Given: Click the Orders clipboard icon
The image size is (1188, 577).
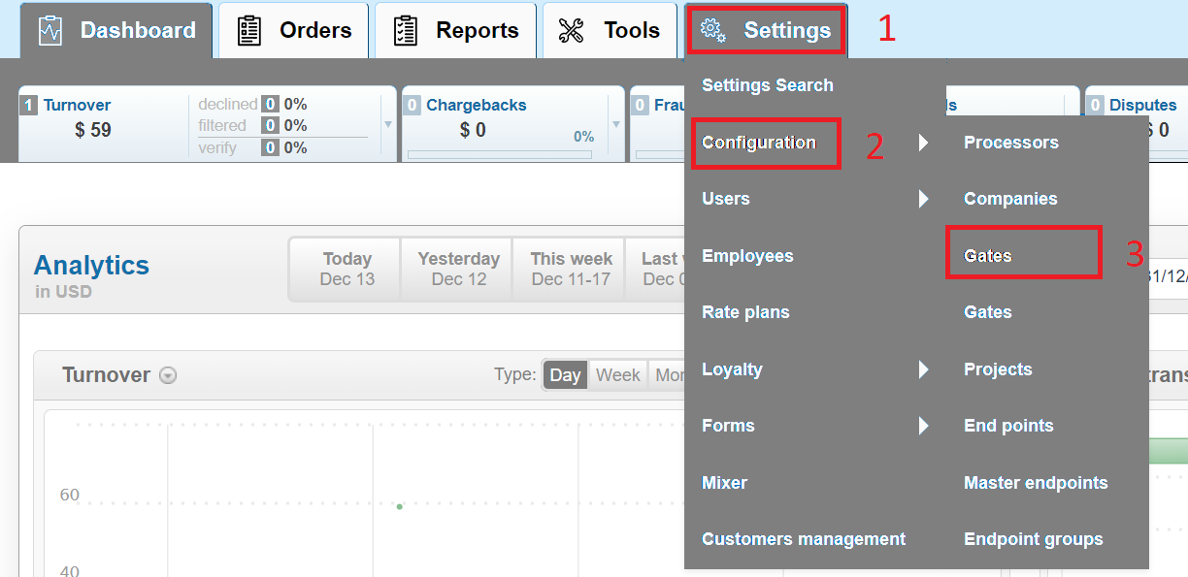Looking at the screenshot, I should pos(249,31).
